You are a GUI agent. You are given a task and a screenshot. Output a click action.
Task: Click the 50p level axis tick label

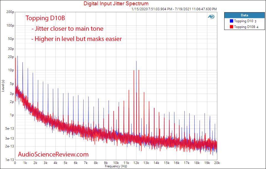(11, 39)
